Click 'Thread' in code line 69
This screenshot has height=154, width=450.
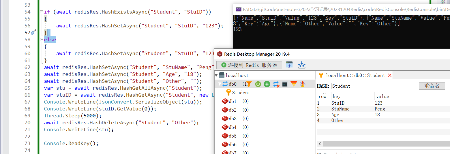(x=53, y=116)
